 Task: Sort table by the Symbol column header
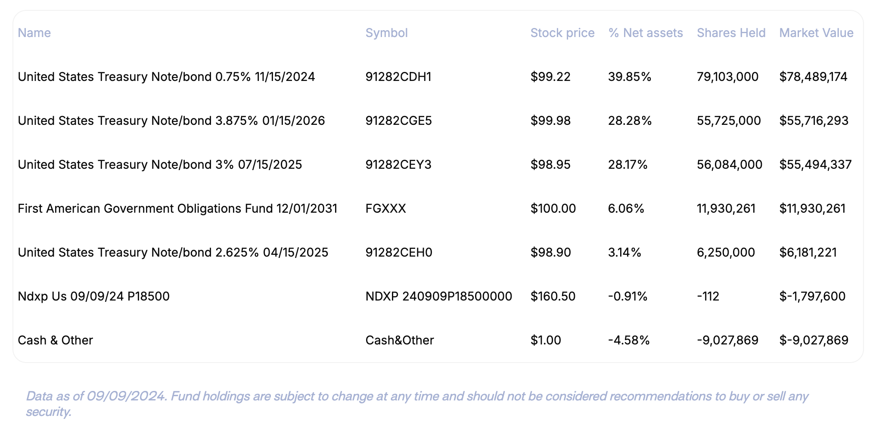tap(387, 33)
